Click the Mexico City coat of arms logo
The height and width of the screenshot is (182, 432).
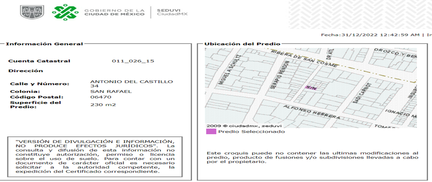(x=32, y=13)
